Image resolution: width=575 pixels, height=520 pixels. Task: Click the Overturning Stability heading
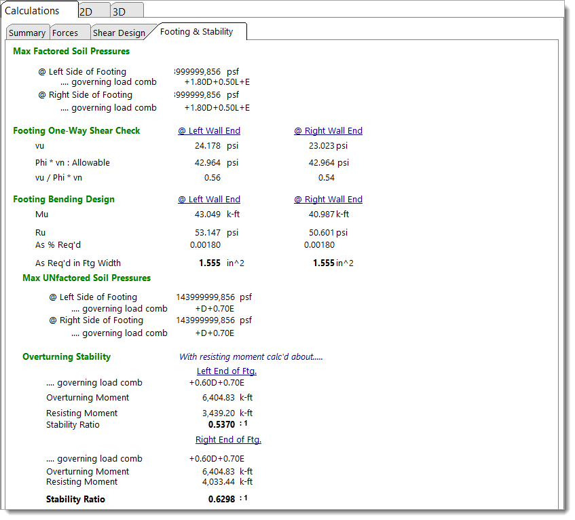click(67, 357)
